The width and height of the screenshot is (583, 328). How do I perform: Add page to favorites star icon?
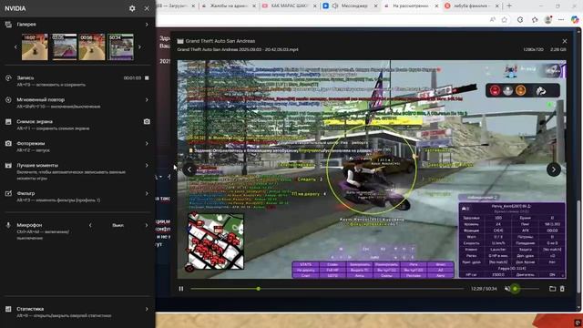coord(504,20)
